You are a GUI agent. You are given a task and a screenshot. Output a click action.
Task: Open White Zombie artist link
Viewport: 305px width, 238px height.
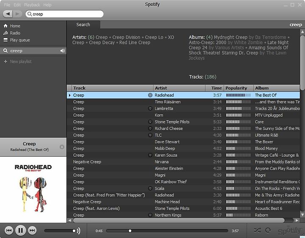[x=248, y=43]
